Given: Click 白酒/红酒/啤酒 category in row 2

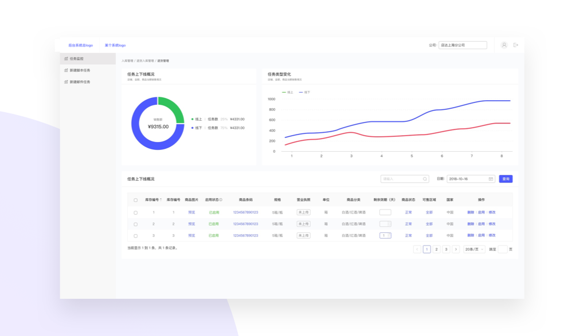Looking at the screenshot, I should tap(353, 224).
